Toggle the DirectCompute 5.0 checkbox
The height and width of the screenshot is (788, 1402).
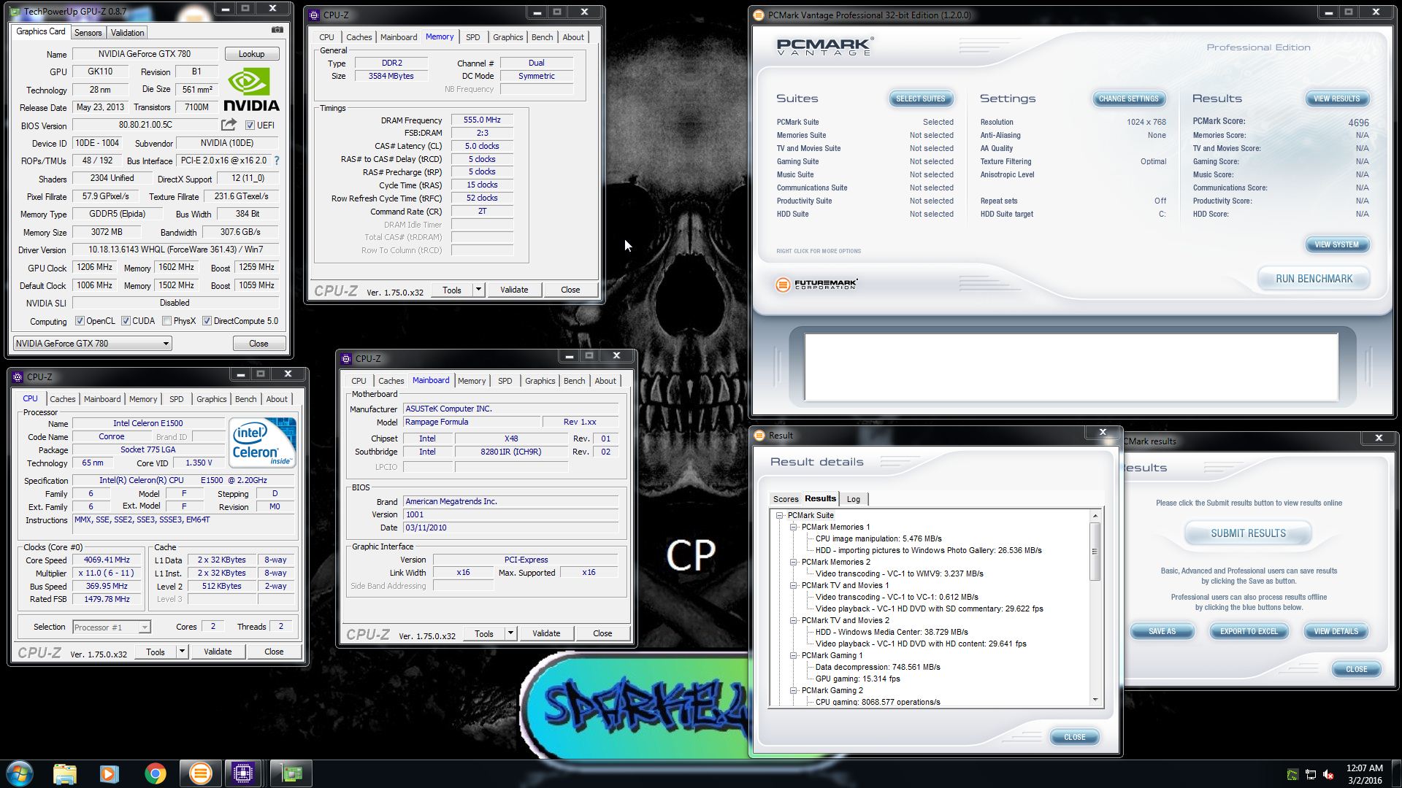pyautogui.click(x=207, y=320)
